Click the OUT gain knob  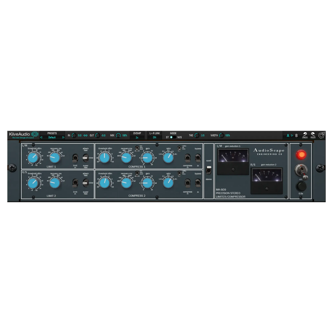98,135
